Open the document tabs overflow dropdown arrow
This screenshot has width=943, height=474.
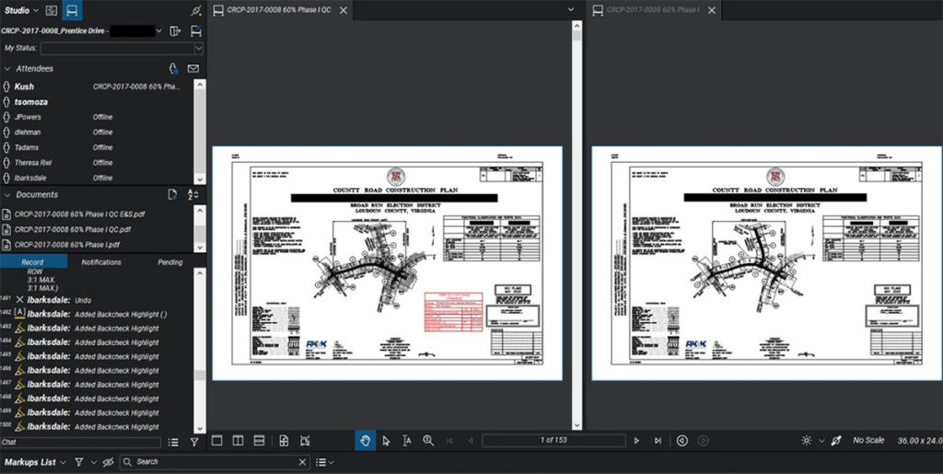[x=571, y=9]
